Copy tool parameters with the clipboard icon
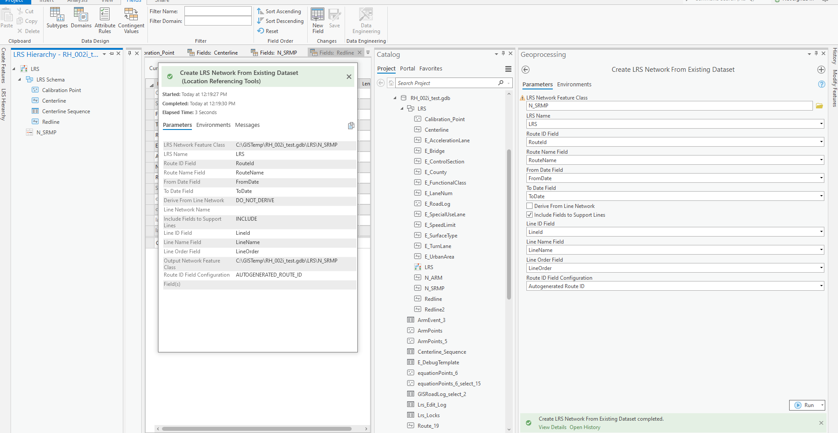838x433 pixels. (351, 126)
